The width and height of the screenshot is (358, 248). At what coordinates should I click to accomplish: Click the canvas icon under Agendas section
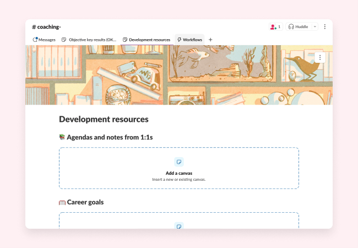178,161
